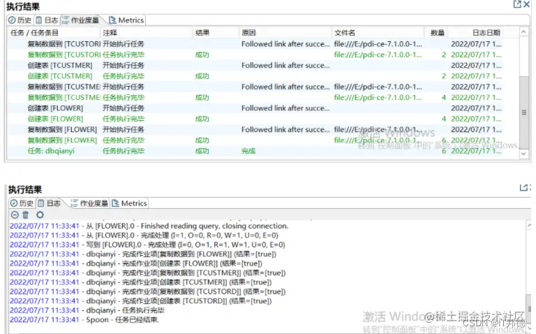
Task: Close the upper 执行结果 panel
Action: [527, 4]
